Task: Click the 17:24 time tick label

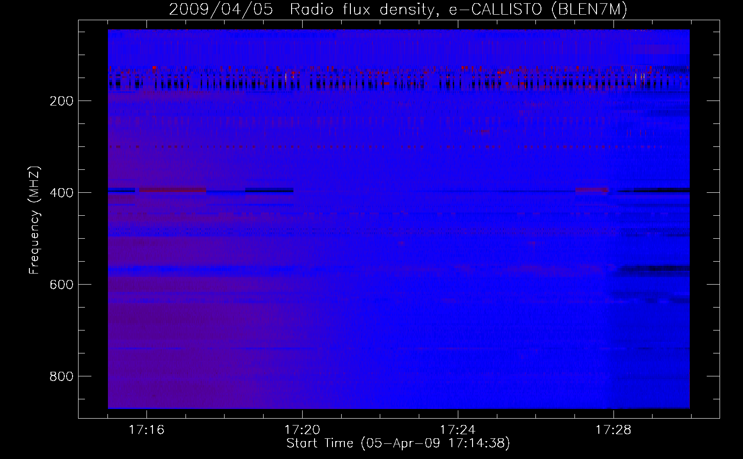Action: [458, 430]
